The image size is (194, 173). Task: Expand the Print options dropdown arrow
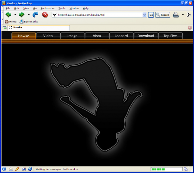[183, 15]
